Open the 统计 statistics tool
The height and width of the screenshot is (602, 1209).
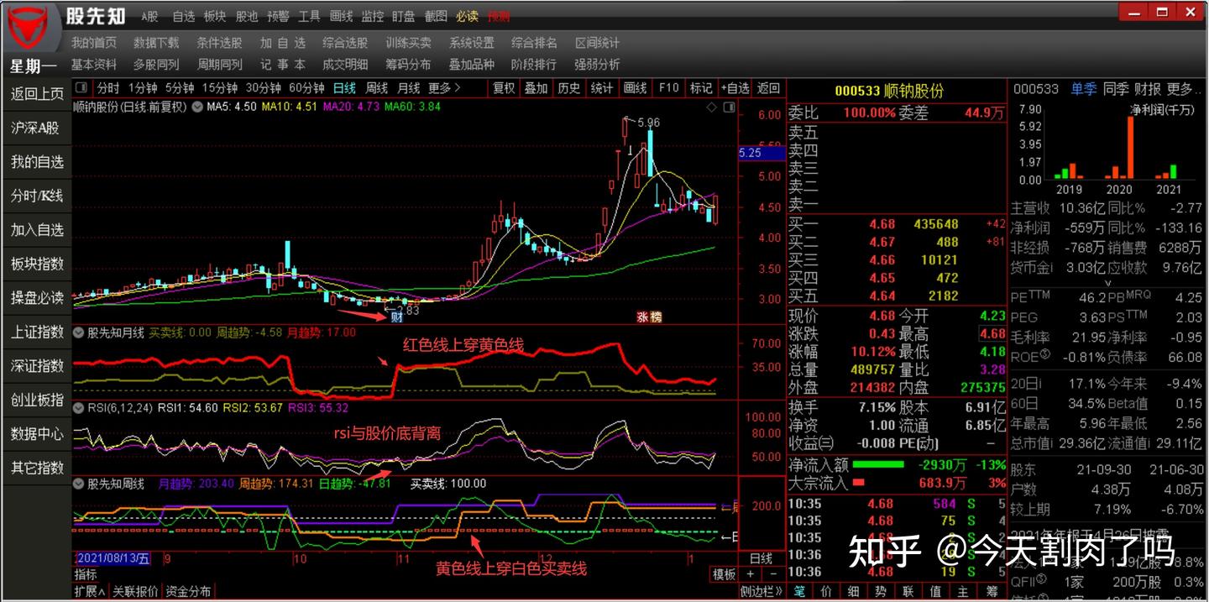click(x=602, y=87)
